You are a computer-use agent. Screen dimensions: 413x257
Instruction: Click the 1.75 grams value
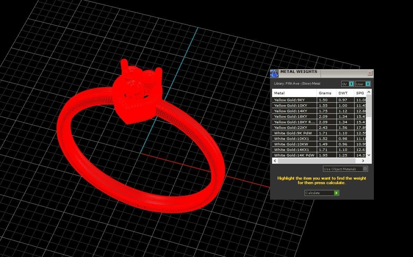pyautogui.click(x=323, y=111)
